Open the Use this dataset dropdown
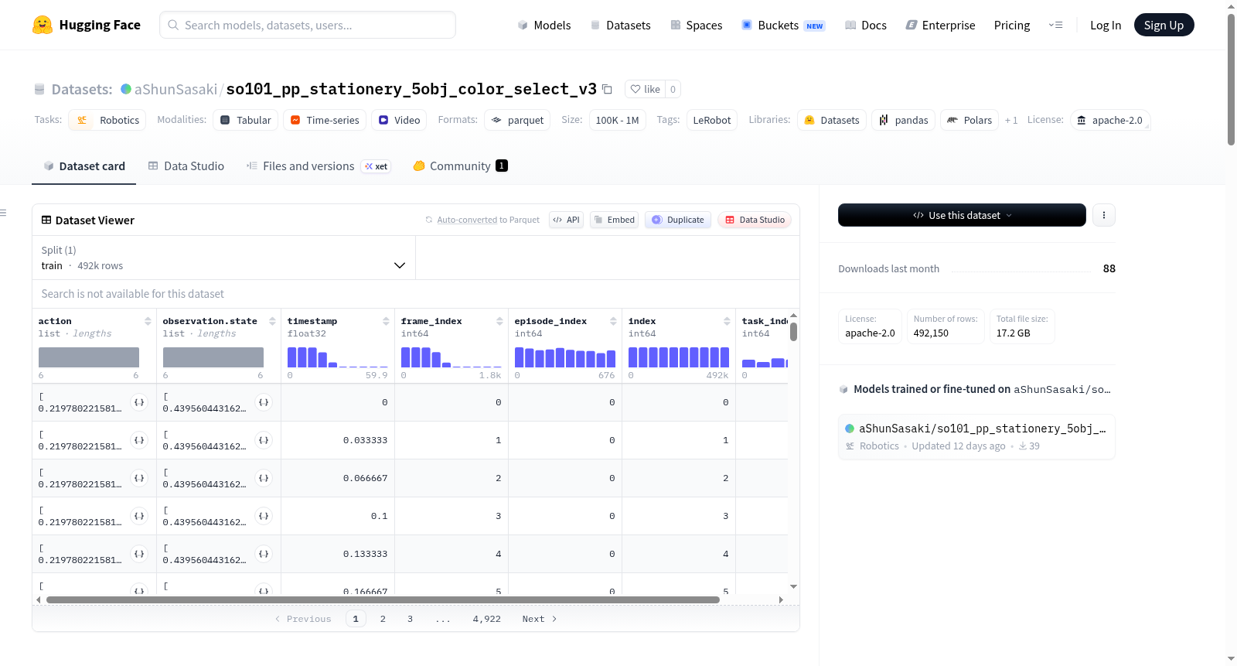 (962, 215)
